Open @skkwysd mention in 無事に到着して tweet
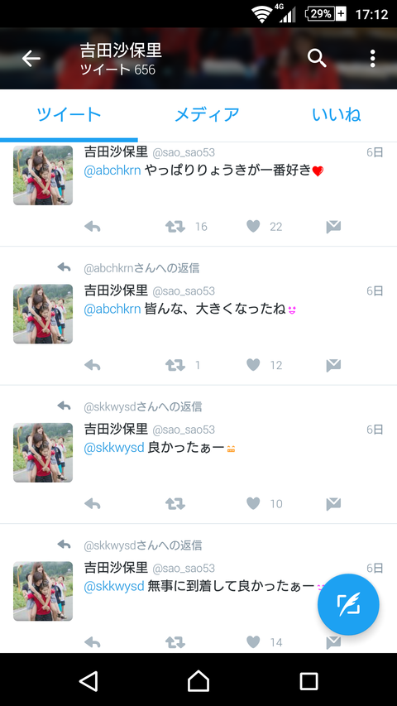397x706 pixels. coord(114,586)
